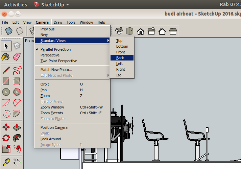
Task: Open the Tools menu
Action: click(71, 22)
